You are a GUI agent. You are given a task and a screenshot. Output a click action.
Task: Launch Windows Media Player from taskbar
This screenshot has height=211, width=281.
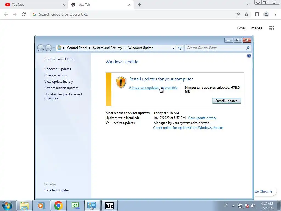tap(41, 206)
